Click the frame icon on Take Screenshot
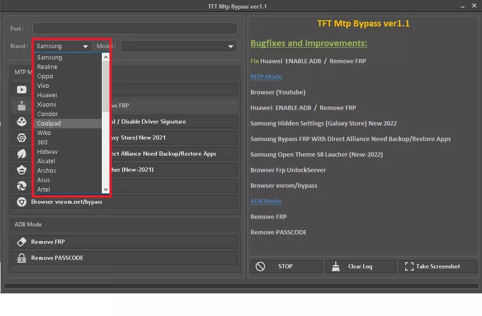Viewport: 482px width, 316px height. (x=409, y=266)
